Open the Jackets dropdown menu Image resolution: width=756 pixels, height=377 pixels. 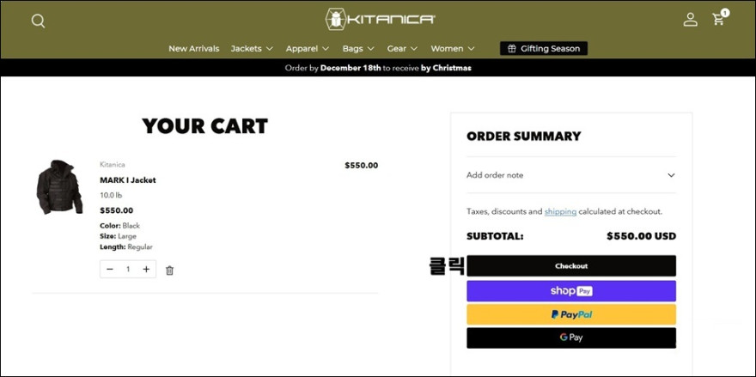[252, 49]
